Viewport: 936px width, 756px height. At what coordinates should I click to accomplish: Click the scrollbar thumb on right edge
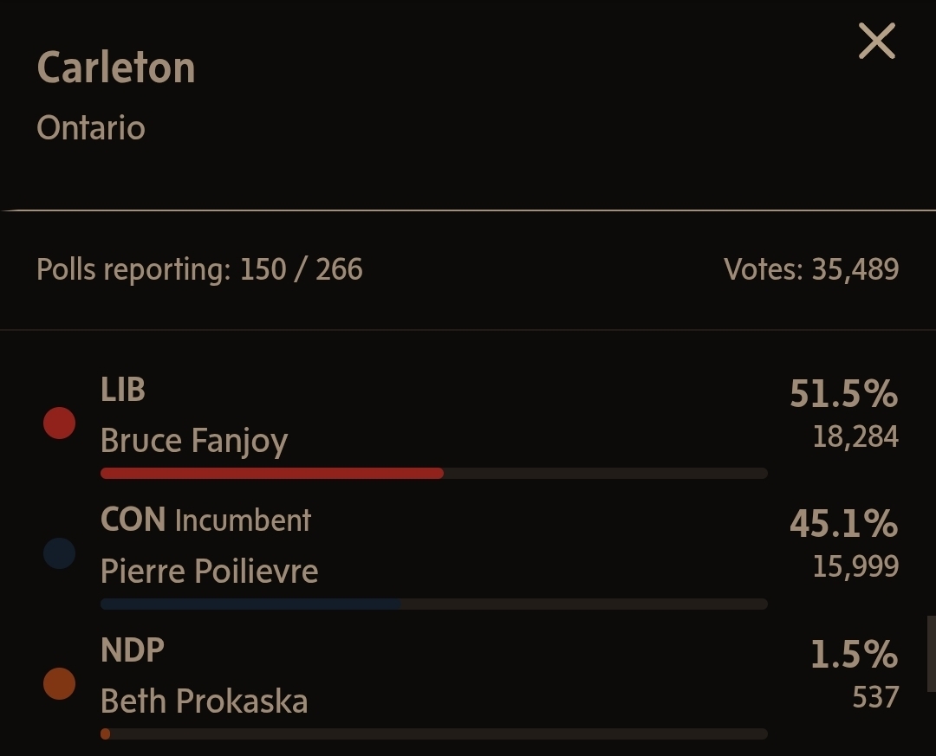931,654
